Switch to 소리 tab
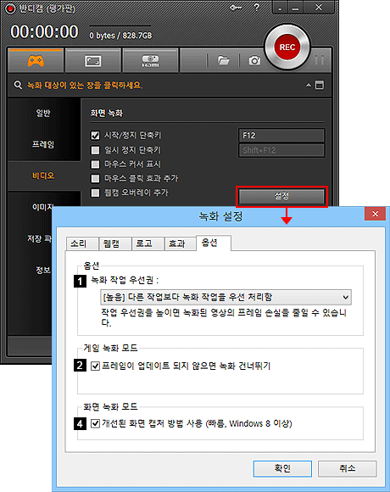 (x=81, y=243)
